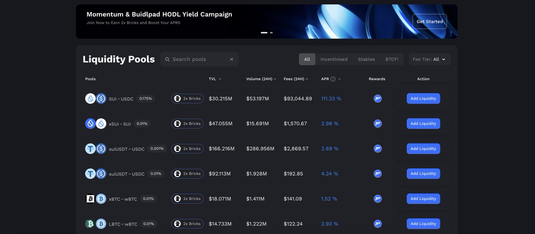Screen dimensions: 535x234
Task: Add Liquidity to xSUI – SUI pool
Action: tap(423, 124)
